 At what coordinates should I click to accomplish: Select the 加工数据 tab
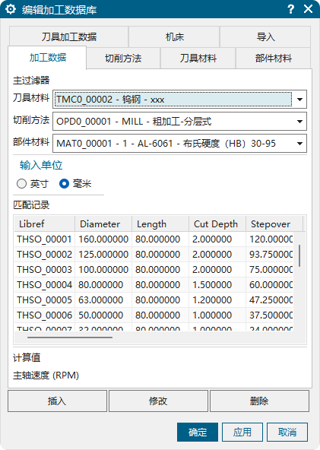(48, 58)
